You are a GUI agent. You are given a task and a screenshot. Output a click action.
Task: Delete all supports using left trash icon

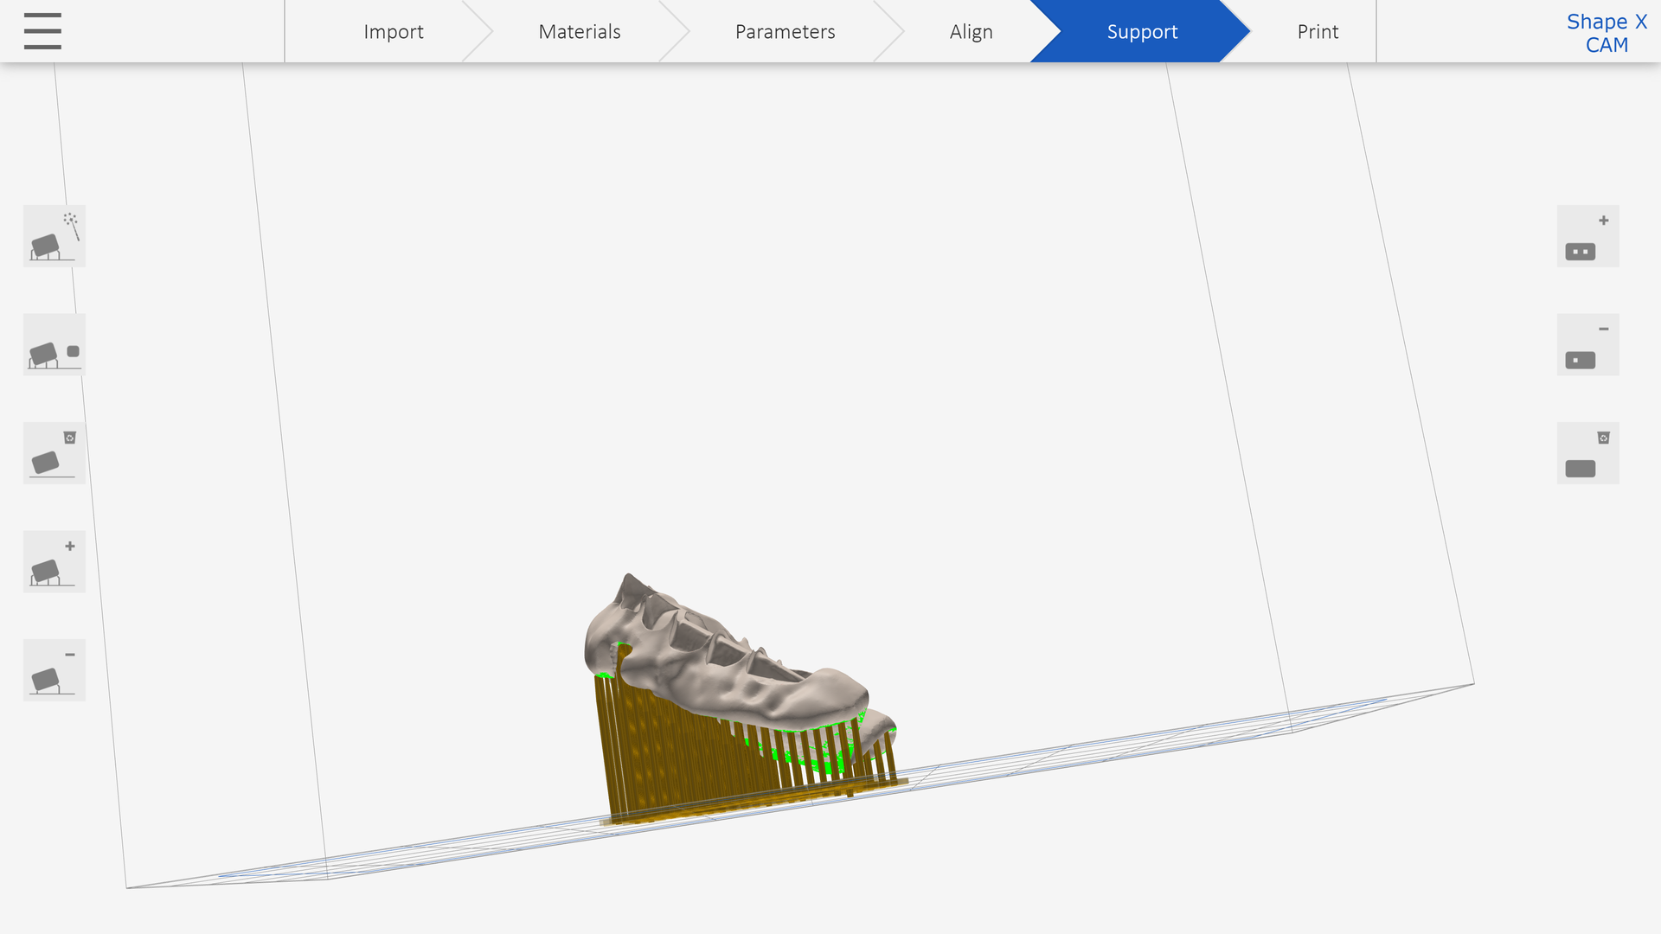(x=54, y=453)
